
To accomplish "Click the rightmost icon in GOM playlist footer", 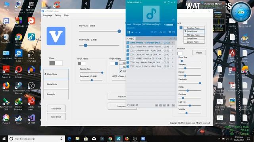I will point(173,105).
